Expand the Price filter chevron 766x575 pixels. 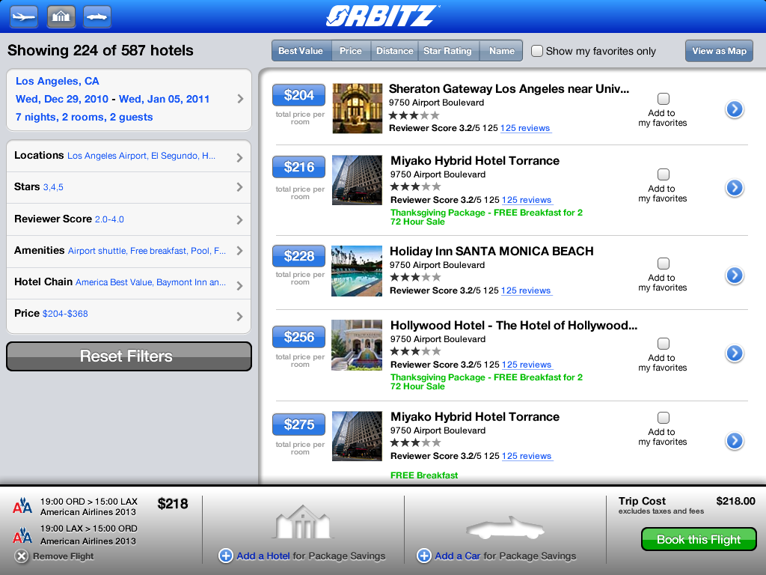click(240, 317)
